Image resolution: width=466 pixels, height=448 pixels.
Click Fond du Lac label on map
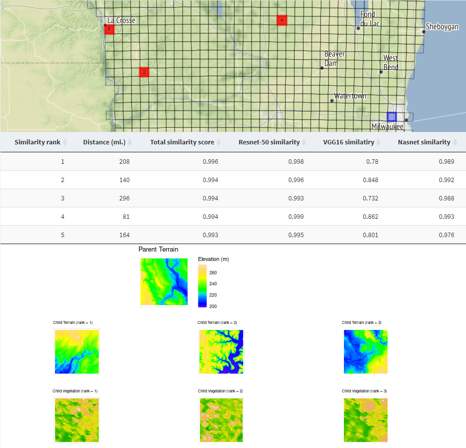point(370,19)
